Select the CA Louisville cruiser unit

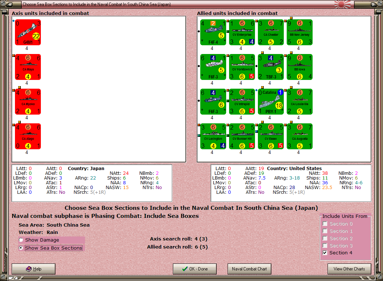(x=300, y=102)
